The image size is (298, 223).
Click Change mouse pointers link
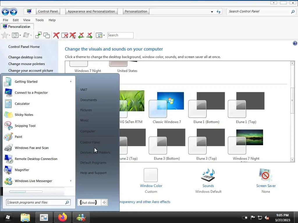[x=26, y=64]
